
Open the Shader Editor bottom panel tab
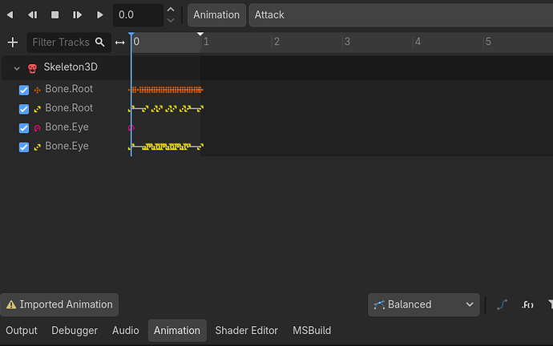click(247, 331)
